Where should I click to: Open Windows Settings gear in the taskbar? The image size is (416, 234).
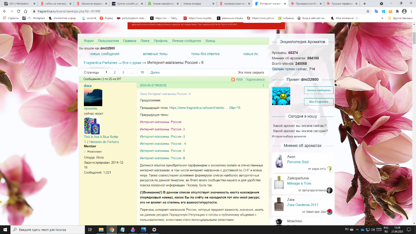click(x=154, y=229)
